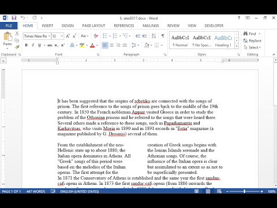Redo the action in quick access
The image size is (277, 208).
click(35, 18)
